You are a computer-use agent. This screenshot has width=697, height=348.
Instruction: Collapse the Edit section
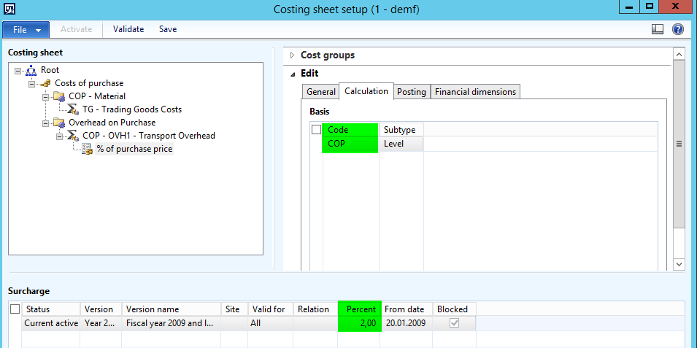293,74
